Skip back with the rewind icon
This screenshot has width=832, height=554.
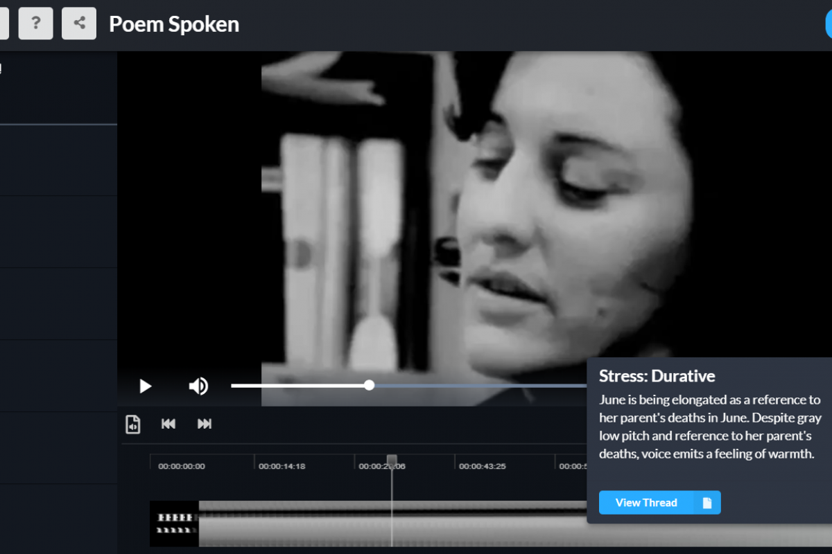point(168,424)
